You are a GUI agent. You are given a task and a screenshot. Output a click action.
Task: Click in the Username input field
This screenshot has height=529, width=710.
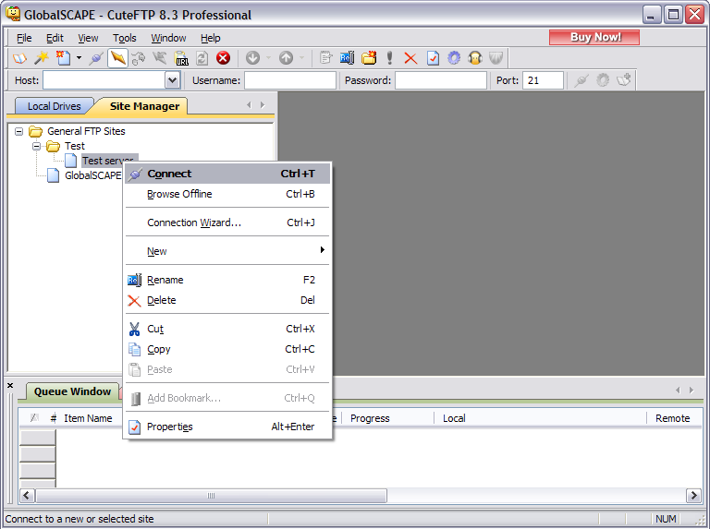pyautogui.click(x=289, y=80)
